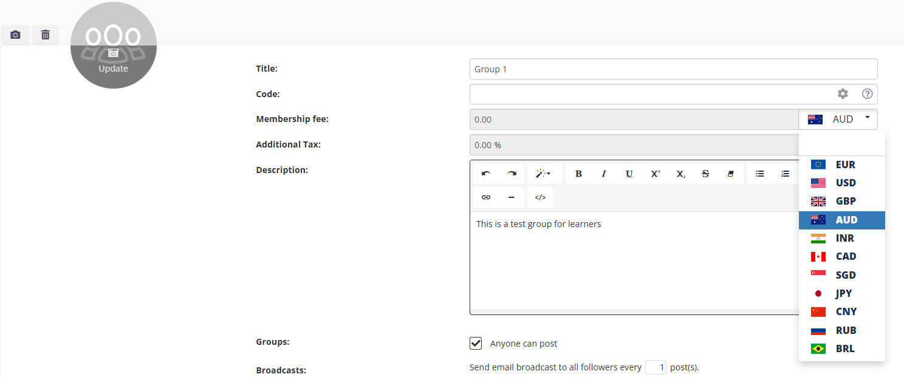Click the currency search box in dropdown
Image resolution: width=904 pixels, height=377 pixels.
(841, 145)
